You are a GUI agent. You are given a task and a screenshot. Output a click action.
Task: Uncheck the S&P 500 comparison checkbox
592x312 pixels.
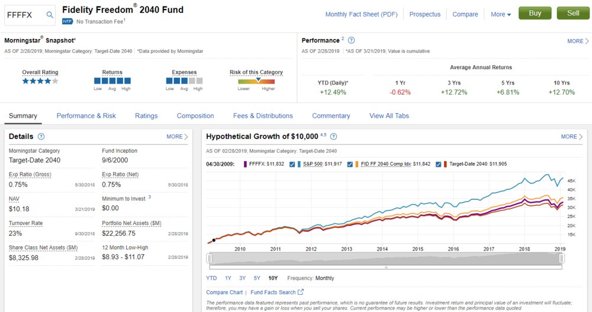292,164
